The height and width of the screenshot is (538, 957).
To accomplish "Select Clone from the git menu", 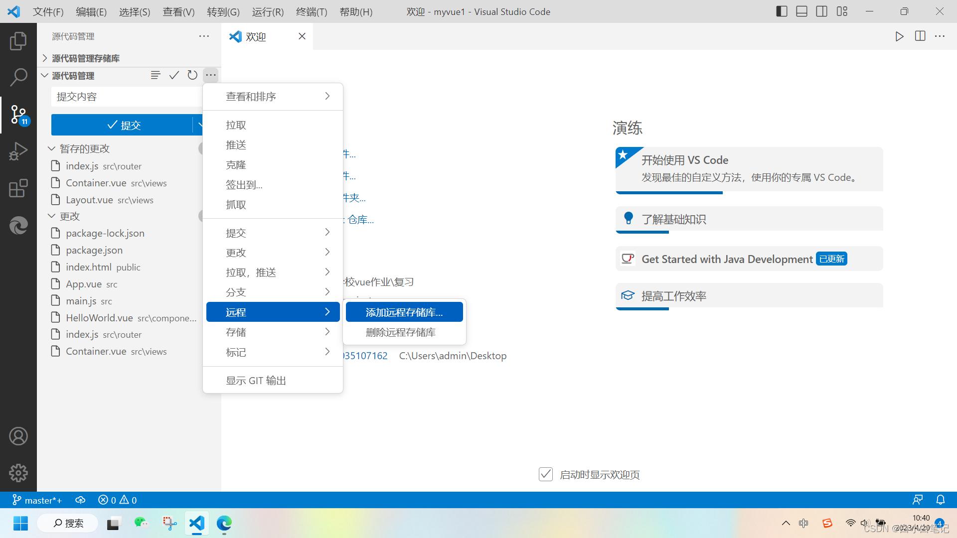I will click(273, 165).
